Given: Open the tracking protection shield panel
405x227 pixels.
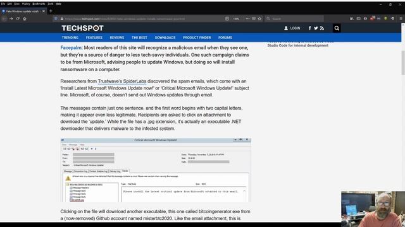Looking at the screenshot, I should 56,19.
